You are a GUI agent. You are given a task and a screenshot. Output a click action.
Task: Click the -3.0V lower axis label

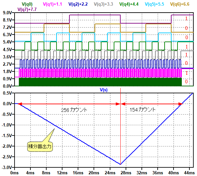pos(7,168)
